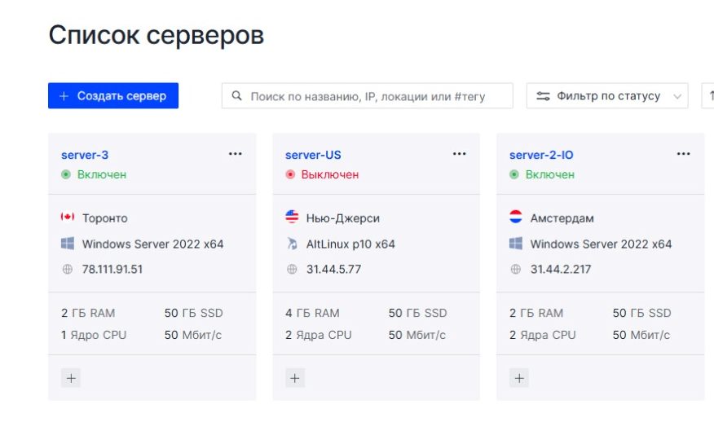Open the server-US link
The image size is (714, 431).
(x=313, y=155)
